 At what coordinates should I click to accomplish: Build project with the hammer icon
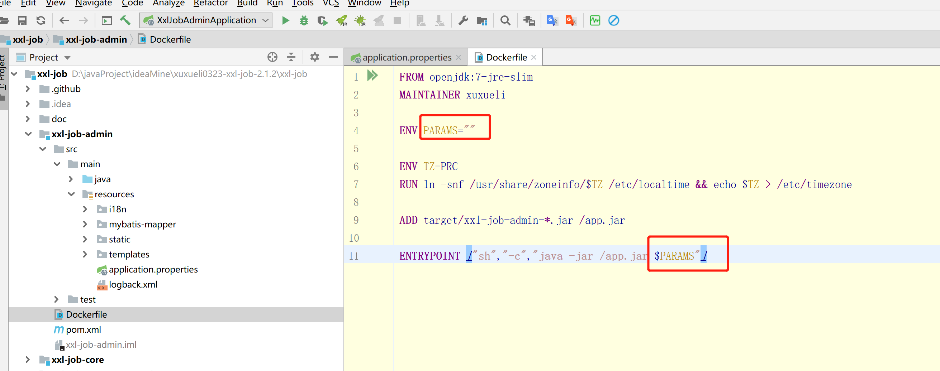(125, 20)
